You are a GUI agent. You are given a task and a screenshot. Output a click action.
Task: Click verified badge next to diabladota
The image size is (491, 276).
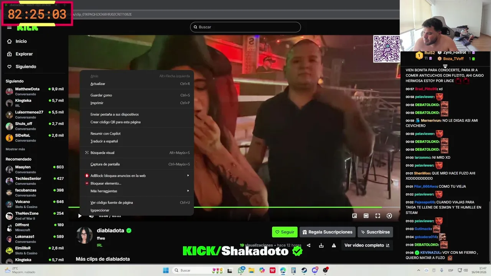click(129, 230)
